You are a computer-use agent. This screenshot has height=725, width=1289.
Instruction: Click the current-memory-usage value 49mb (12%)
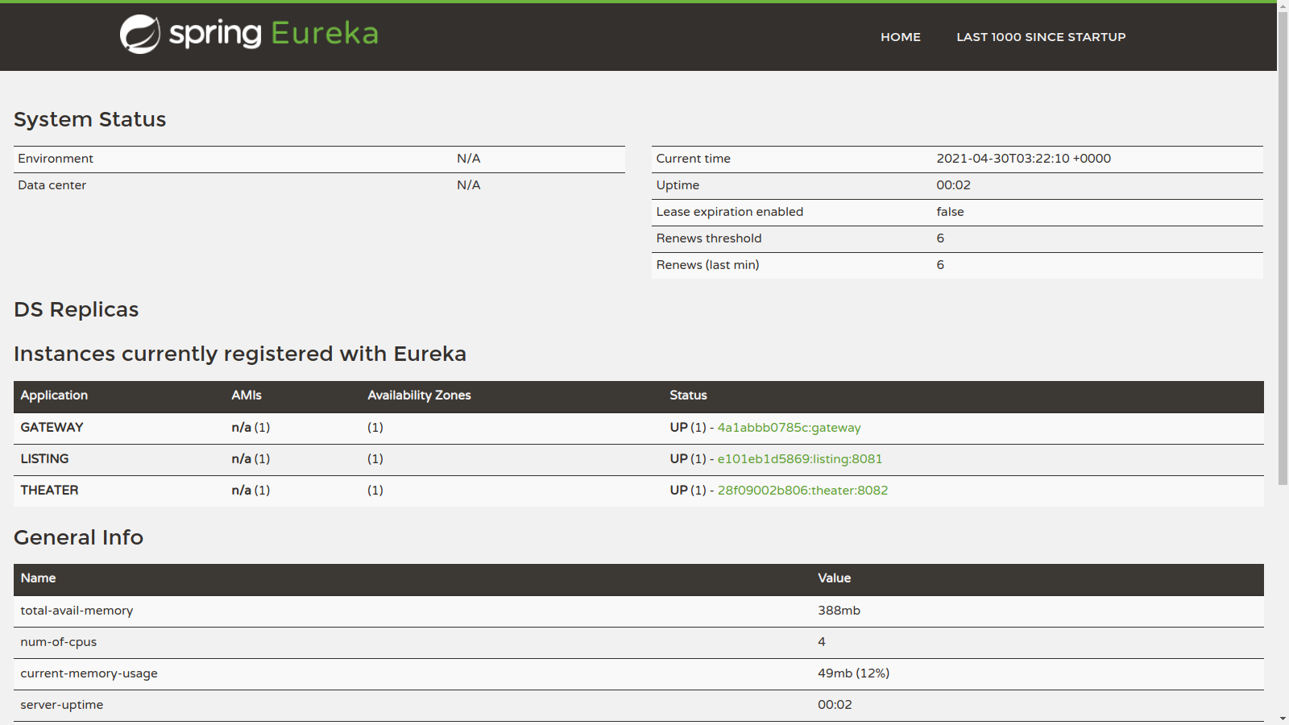pyautogui.click(x=853, y=673)
